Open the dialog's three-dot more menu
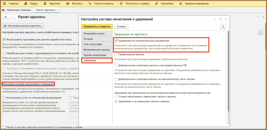267x130 pixels. click(215, 19)
